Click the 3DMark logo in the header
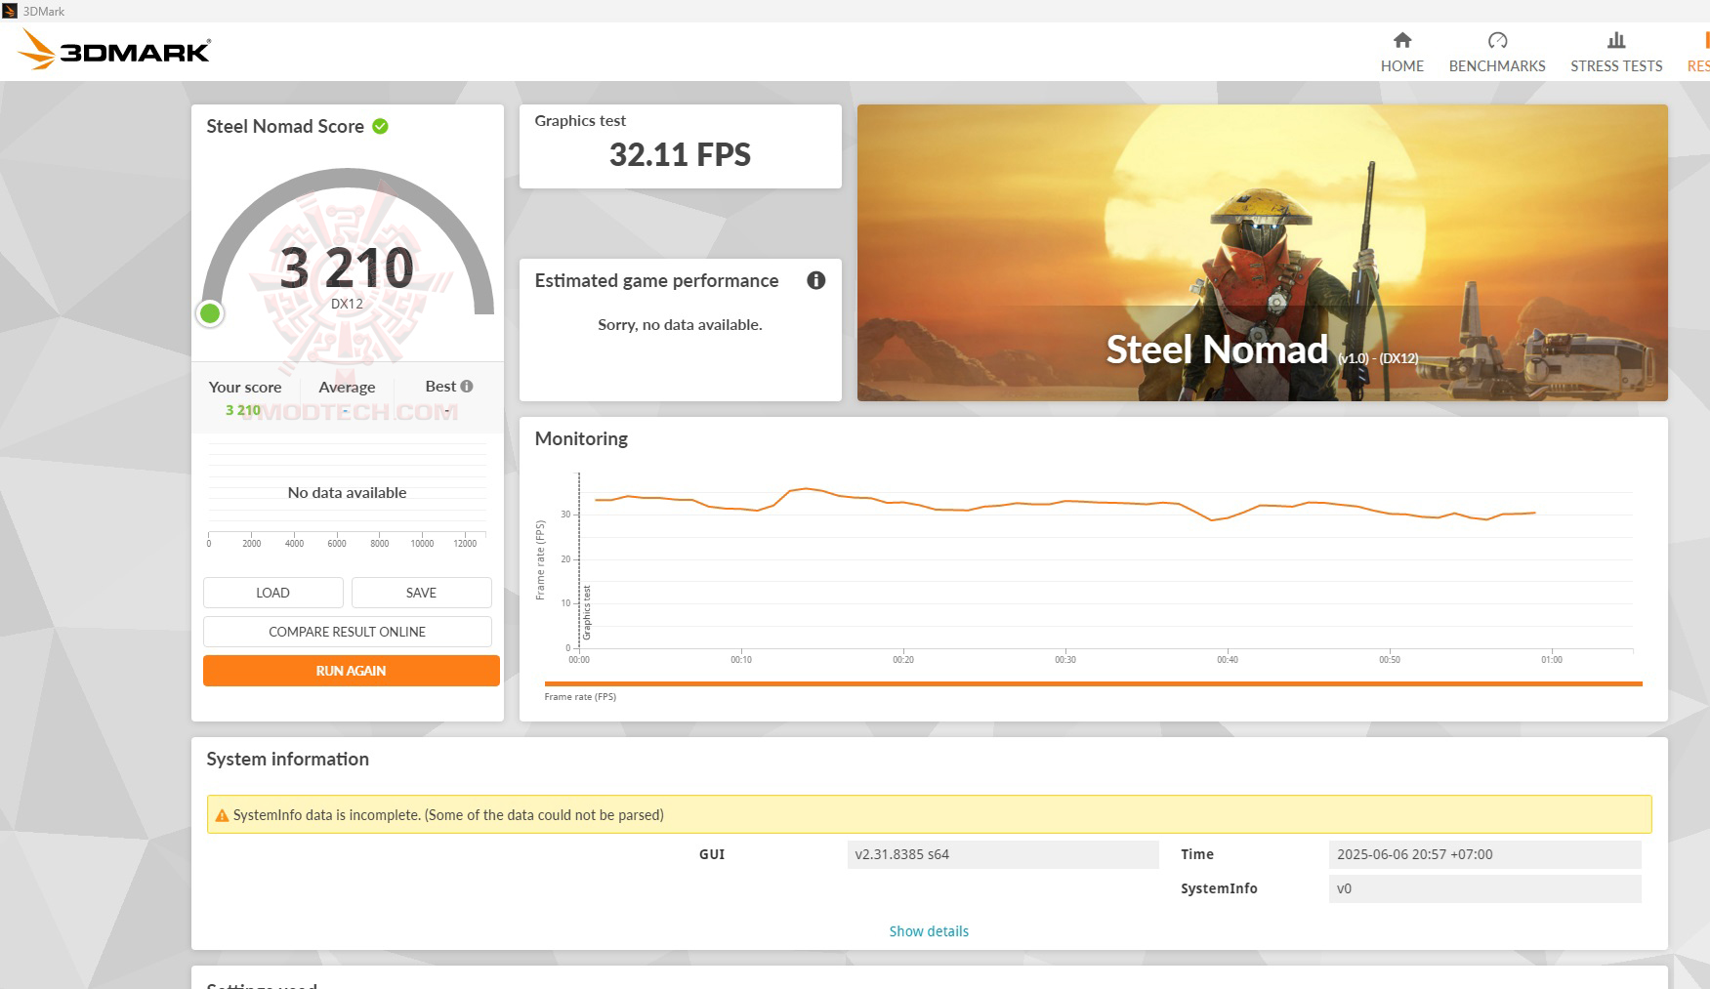This screenshot has width=1710, height=989. click(115, 50)
